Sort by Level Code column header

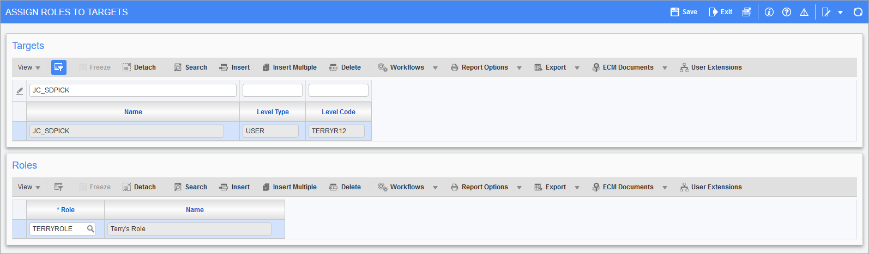coord(339,112)
